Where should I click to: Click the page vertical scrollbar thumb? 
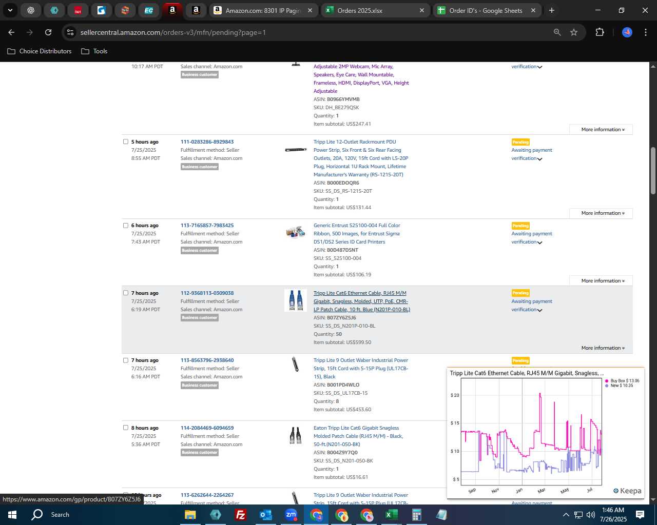click(653, 171)
